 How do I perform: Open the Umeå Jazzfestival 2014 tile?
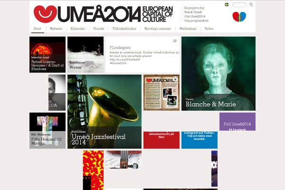click(104, 112)
